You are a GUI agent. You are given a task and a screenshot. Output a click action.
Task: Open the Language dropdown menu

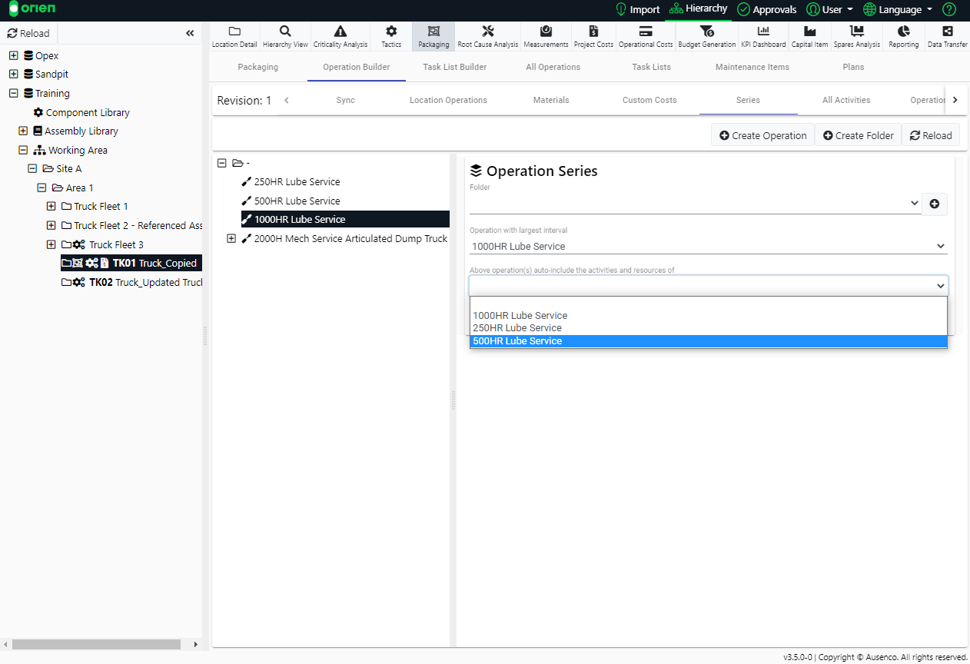tap(899, 9)
